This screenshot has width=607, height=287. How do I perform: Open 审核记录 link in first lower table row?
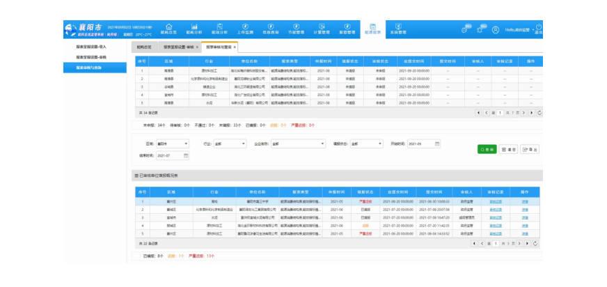point(496,201)
